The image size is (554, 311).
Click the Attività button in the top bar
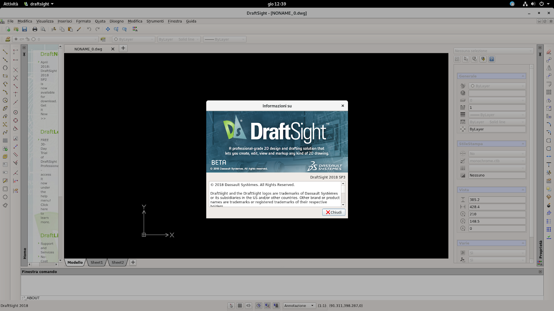tap(11, 4)
